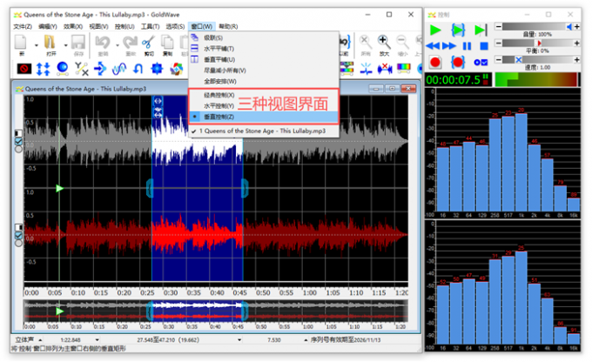Click the Open folder toolbar icon
Image resolution: width=592 pixels, height=362 pixels.
50,43
